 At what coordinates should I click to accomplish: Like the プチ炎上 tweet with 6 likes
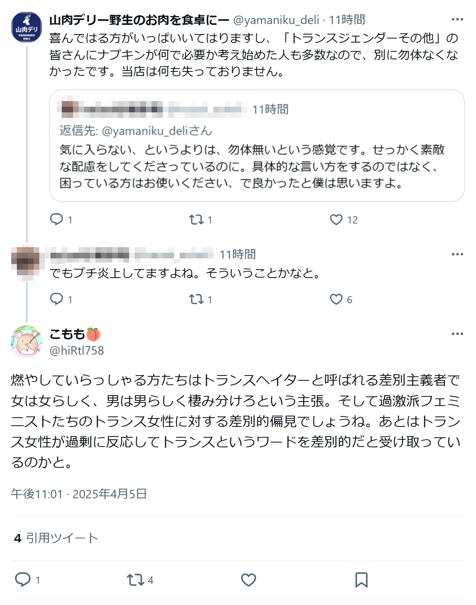[x=336, y=299]
